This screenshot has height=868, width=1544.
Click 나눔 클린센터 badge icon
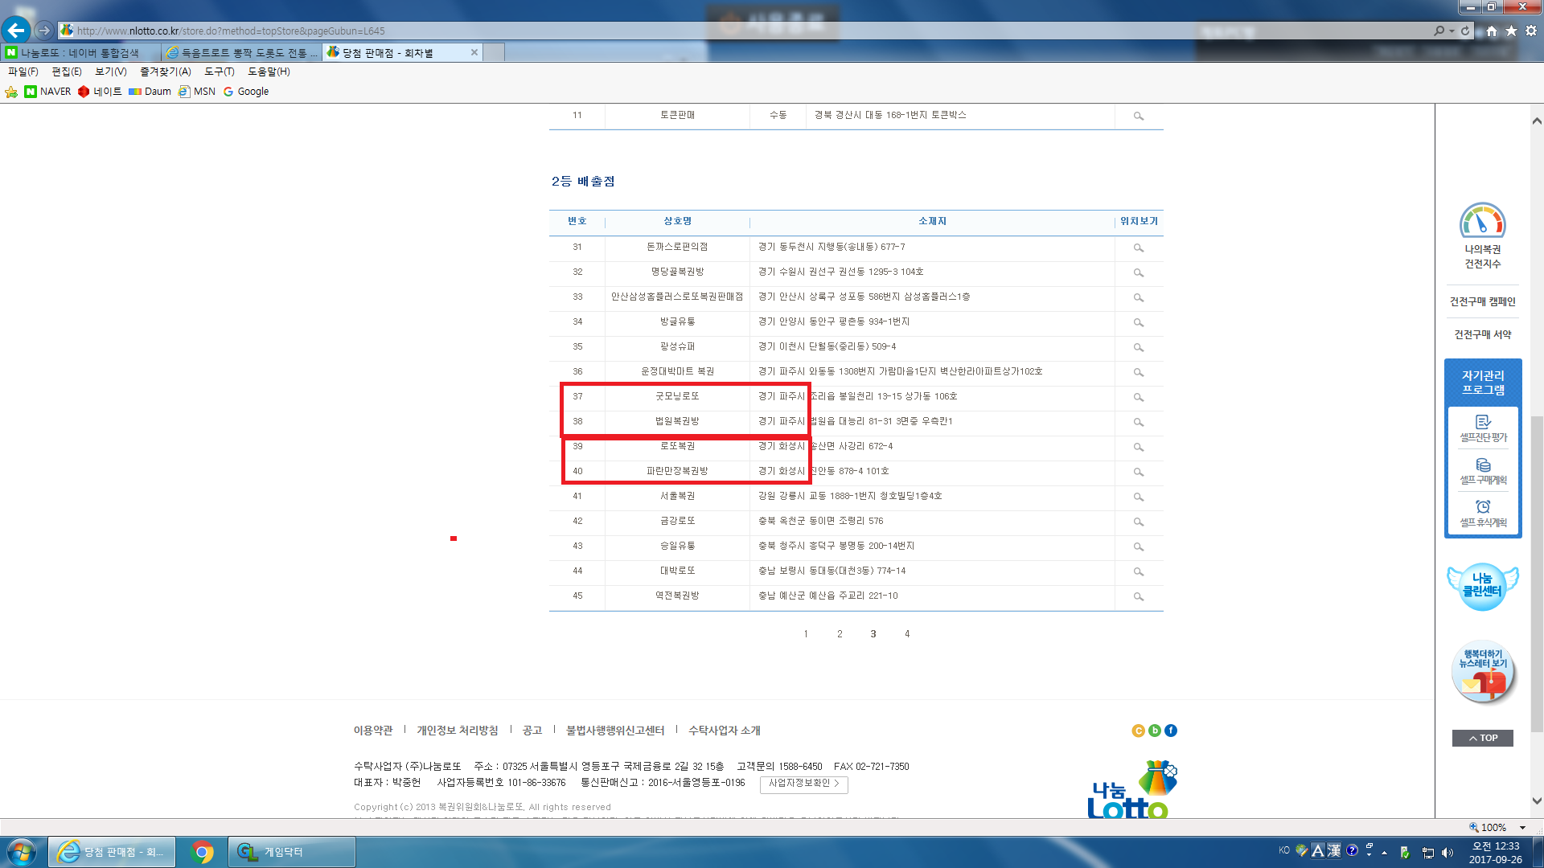point(1482,586)
